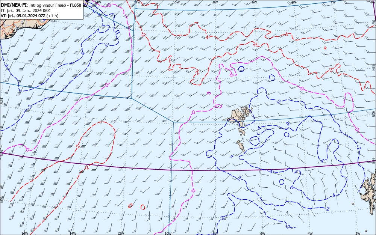Click the 16W longitude label on bottom edge
376x235 pixels.
pyautogui.click(x=25, y=233)
